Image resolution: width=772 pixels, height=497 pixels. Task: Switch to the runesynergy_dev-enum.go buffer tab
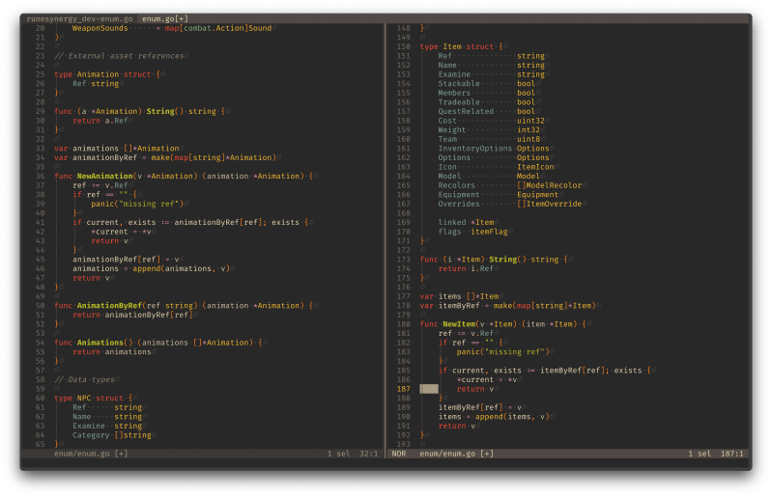tap(80, 18)
